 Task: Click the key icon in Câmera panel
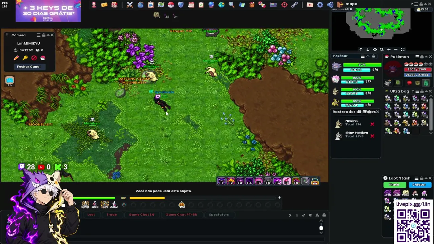[25, 58]
